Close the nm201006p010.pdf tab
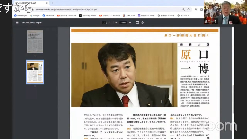Viewport: 247px width, 139px height. tap(47, 3)
